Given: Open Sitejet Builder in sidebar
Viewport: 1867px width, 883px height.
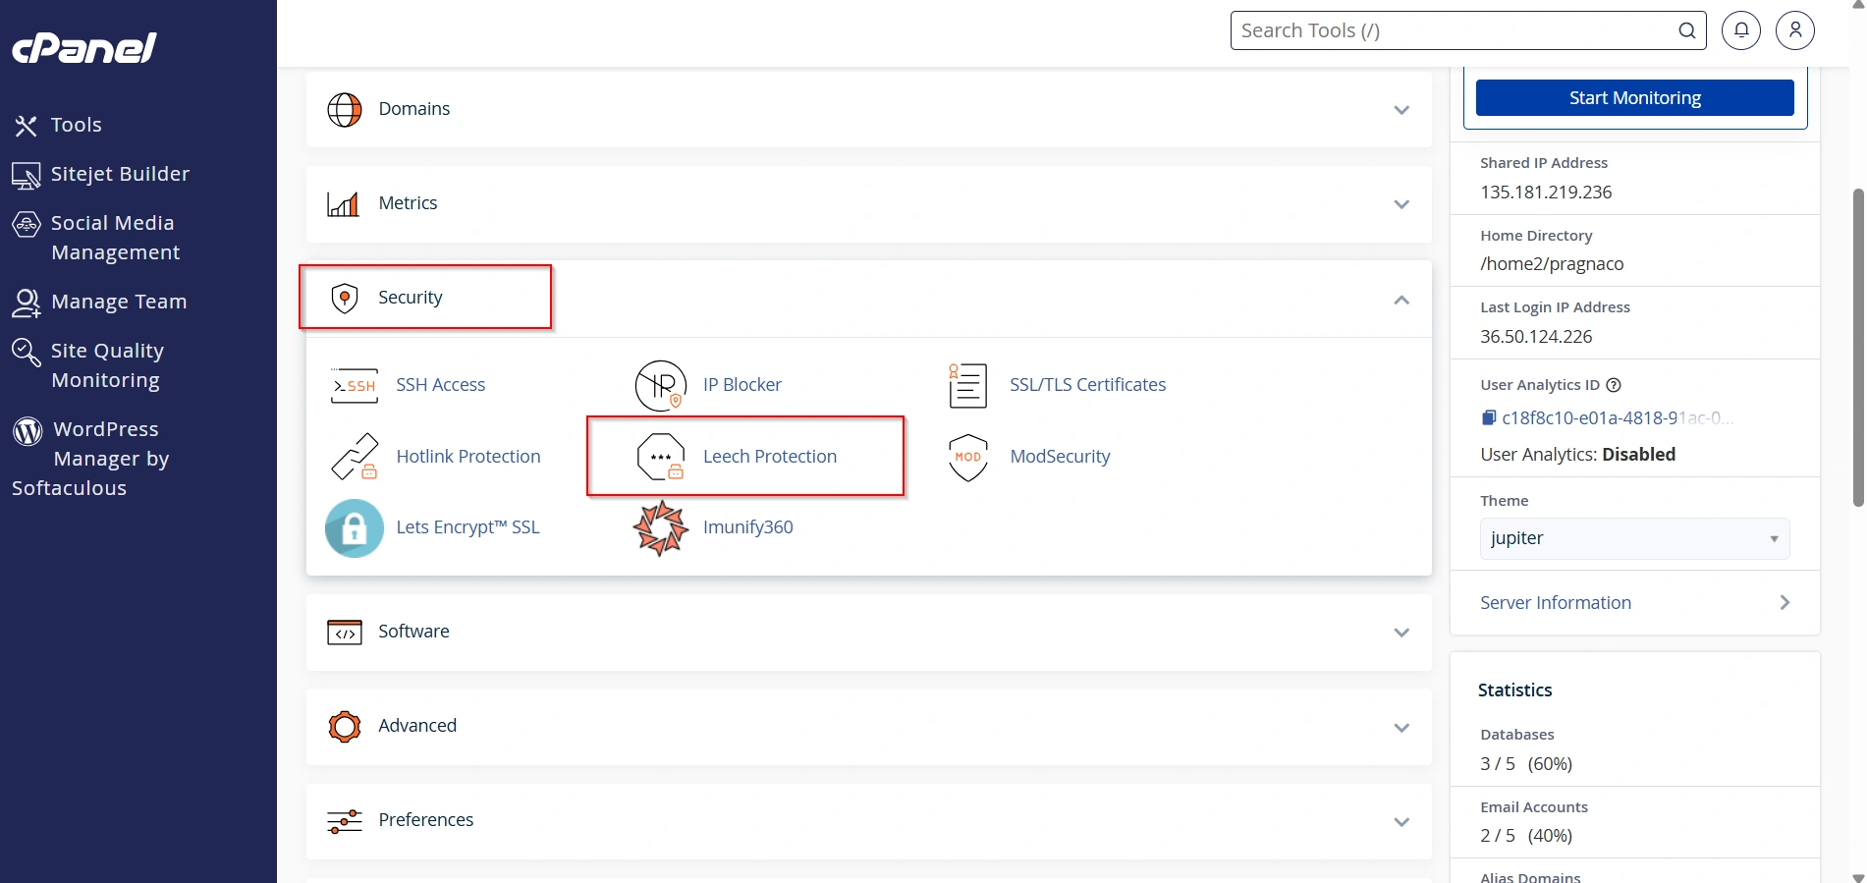Looking at the screenshot, I should coord(120,174).
